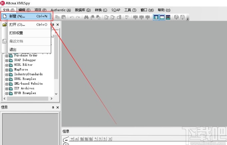Clear messages with the X icon
This screenshot has height=145, width=227.
click(110, 139)
